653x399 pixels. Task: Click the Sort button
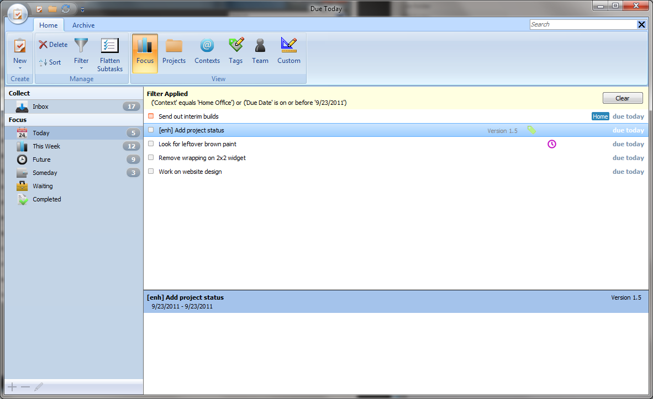pyautogui.click(x=50, y=62)
